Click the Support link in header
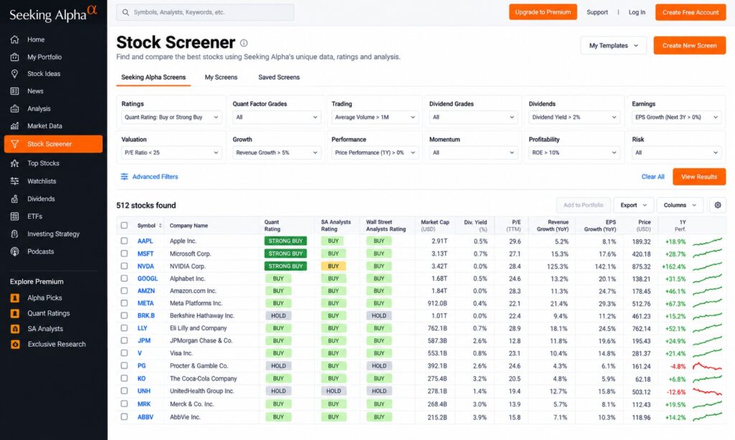 597,13
